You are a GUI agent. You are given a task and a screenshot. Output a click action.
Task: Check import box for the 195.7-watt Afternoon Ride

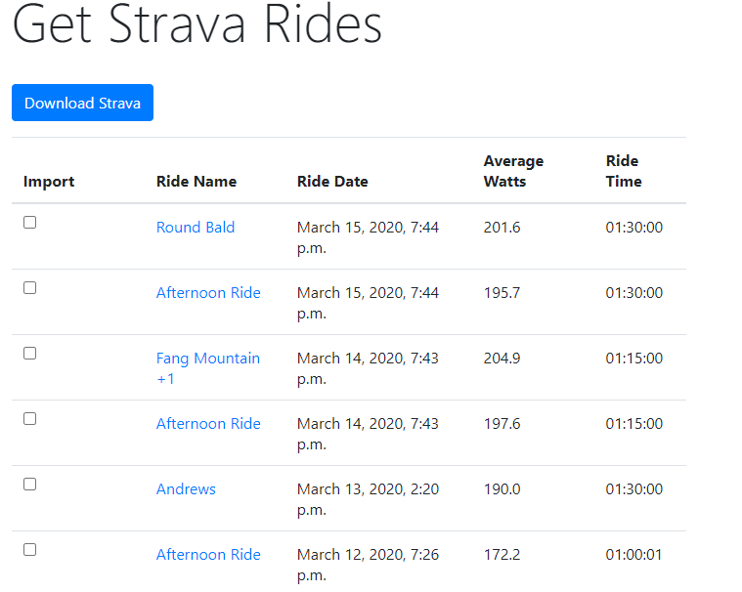(x=30, y=288)
